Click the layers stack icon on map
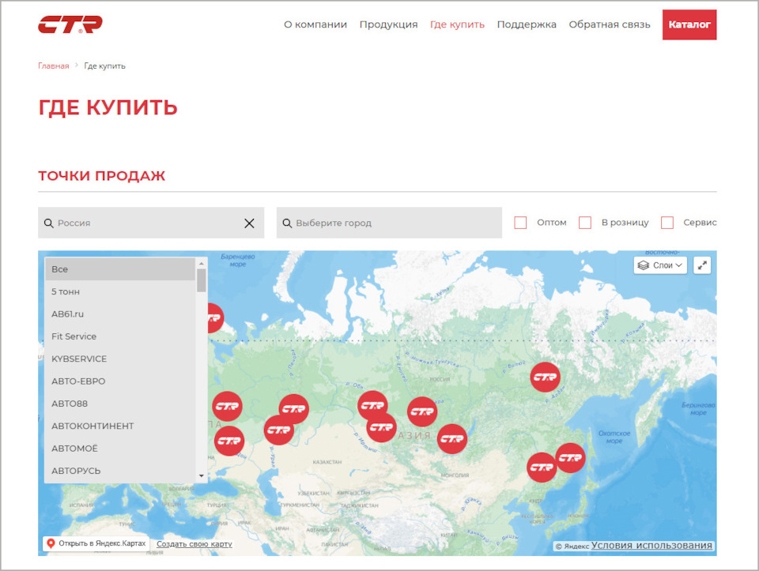This screenshot has width=759, height=571. (643, 265)
